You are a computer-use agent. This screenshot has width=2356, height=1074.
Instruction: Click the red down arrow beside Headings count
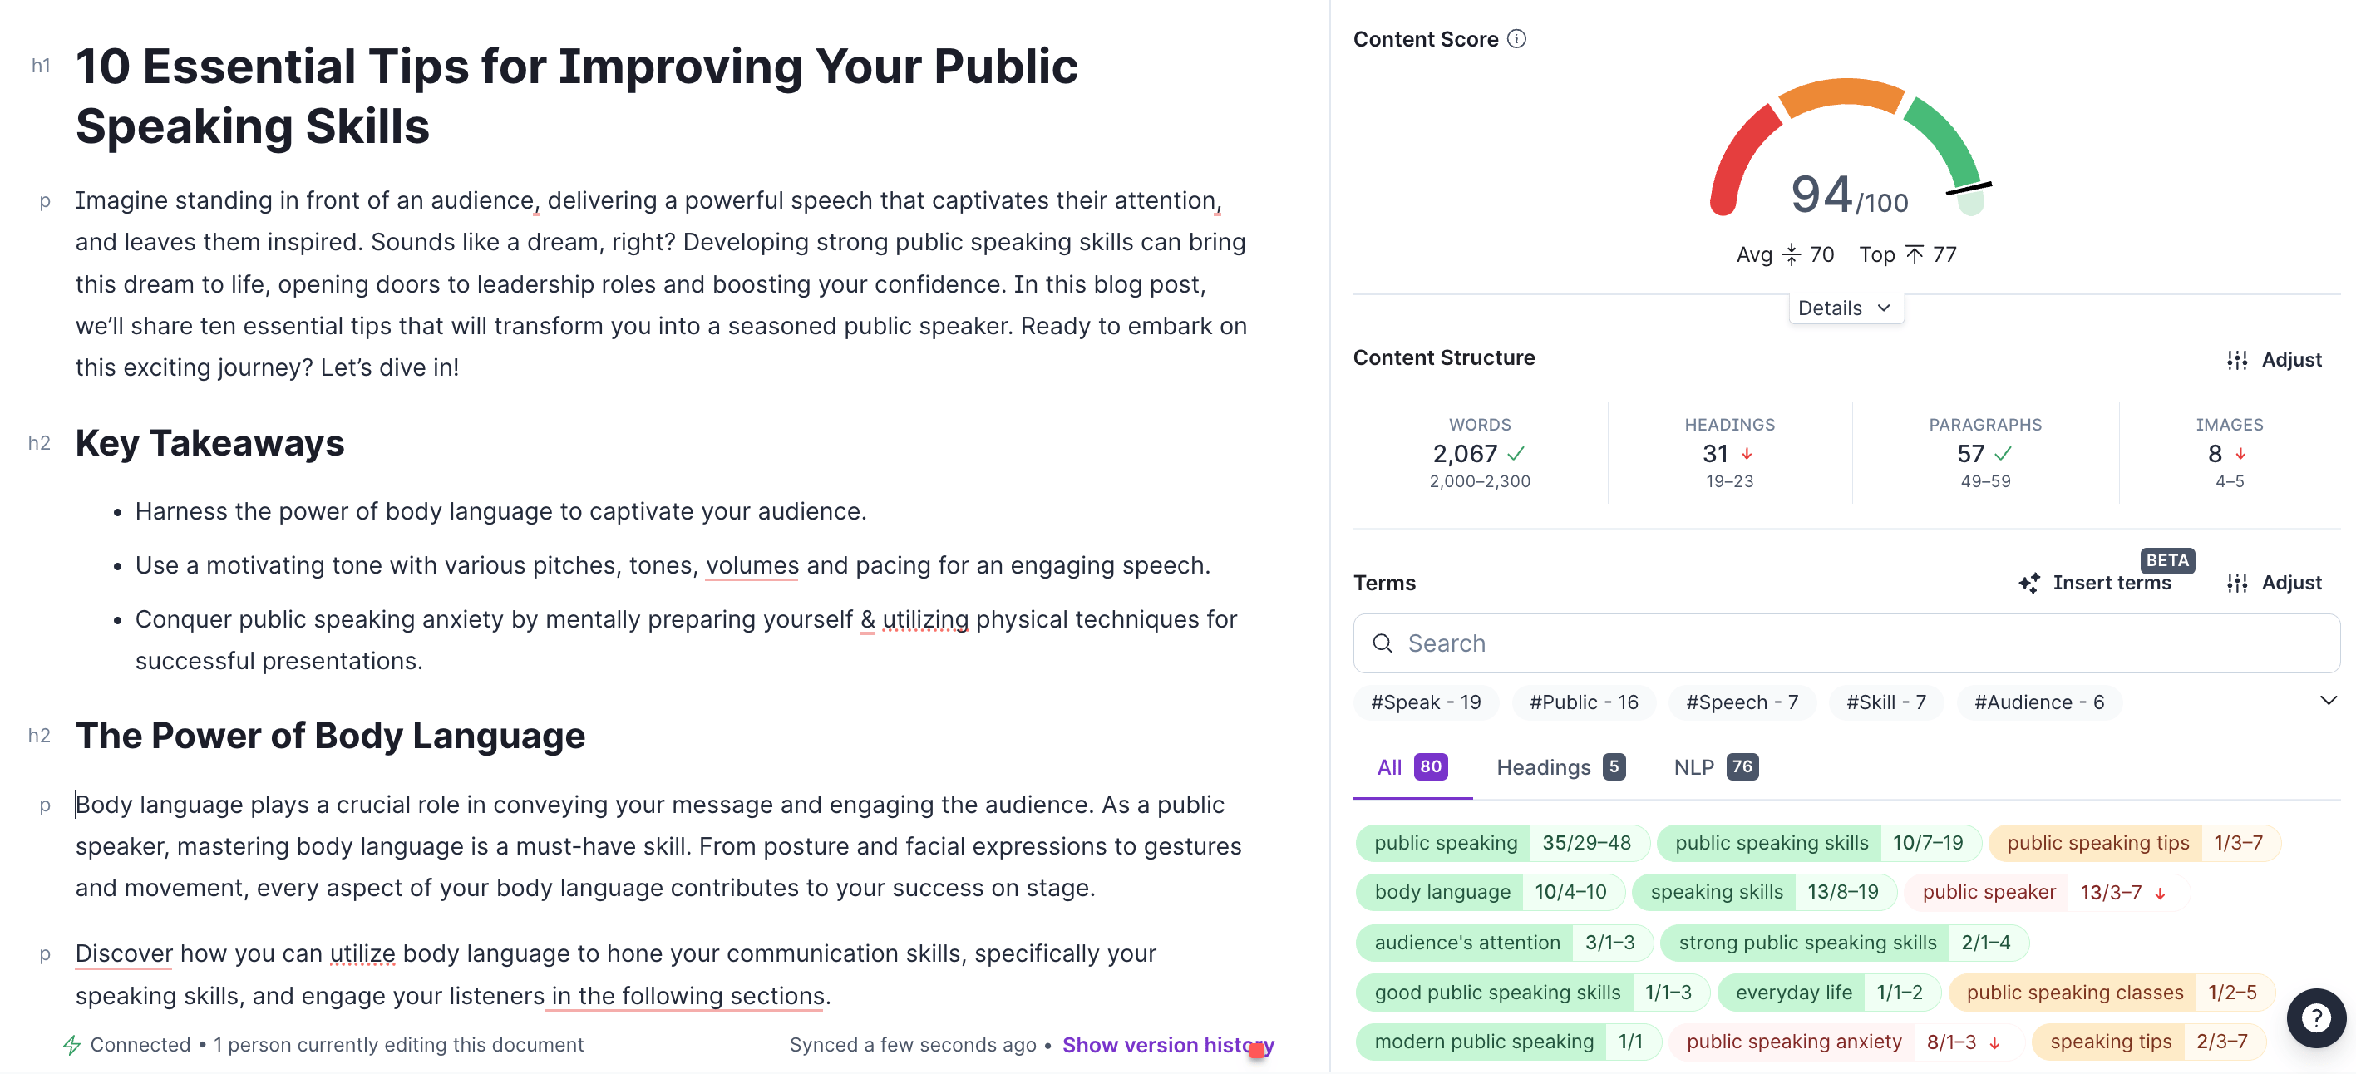(1747, 454)
